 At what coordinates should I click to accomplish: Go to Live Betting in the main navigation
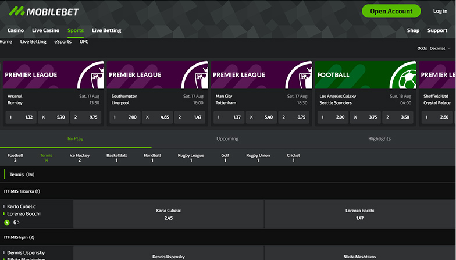[106, 30]
